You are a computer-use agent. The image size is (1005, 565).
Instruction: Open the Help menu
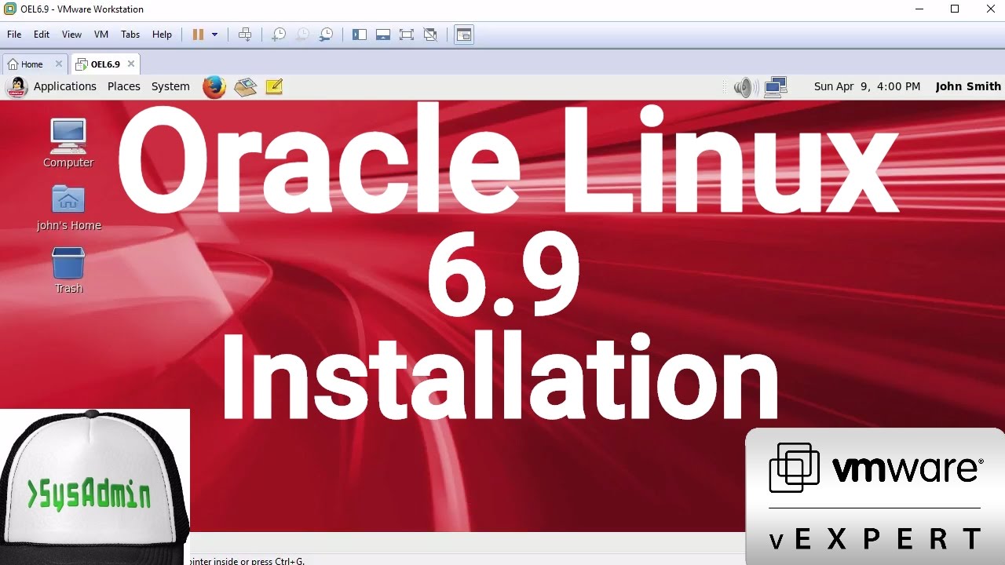(162, 35)
